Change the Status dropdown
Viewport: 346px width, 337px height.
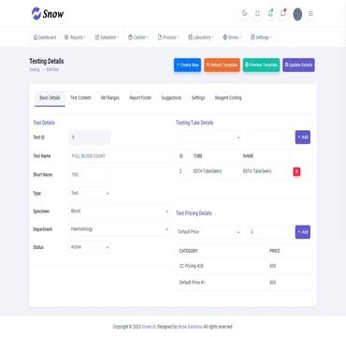point(89,247)
